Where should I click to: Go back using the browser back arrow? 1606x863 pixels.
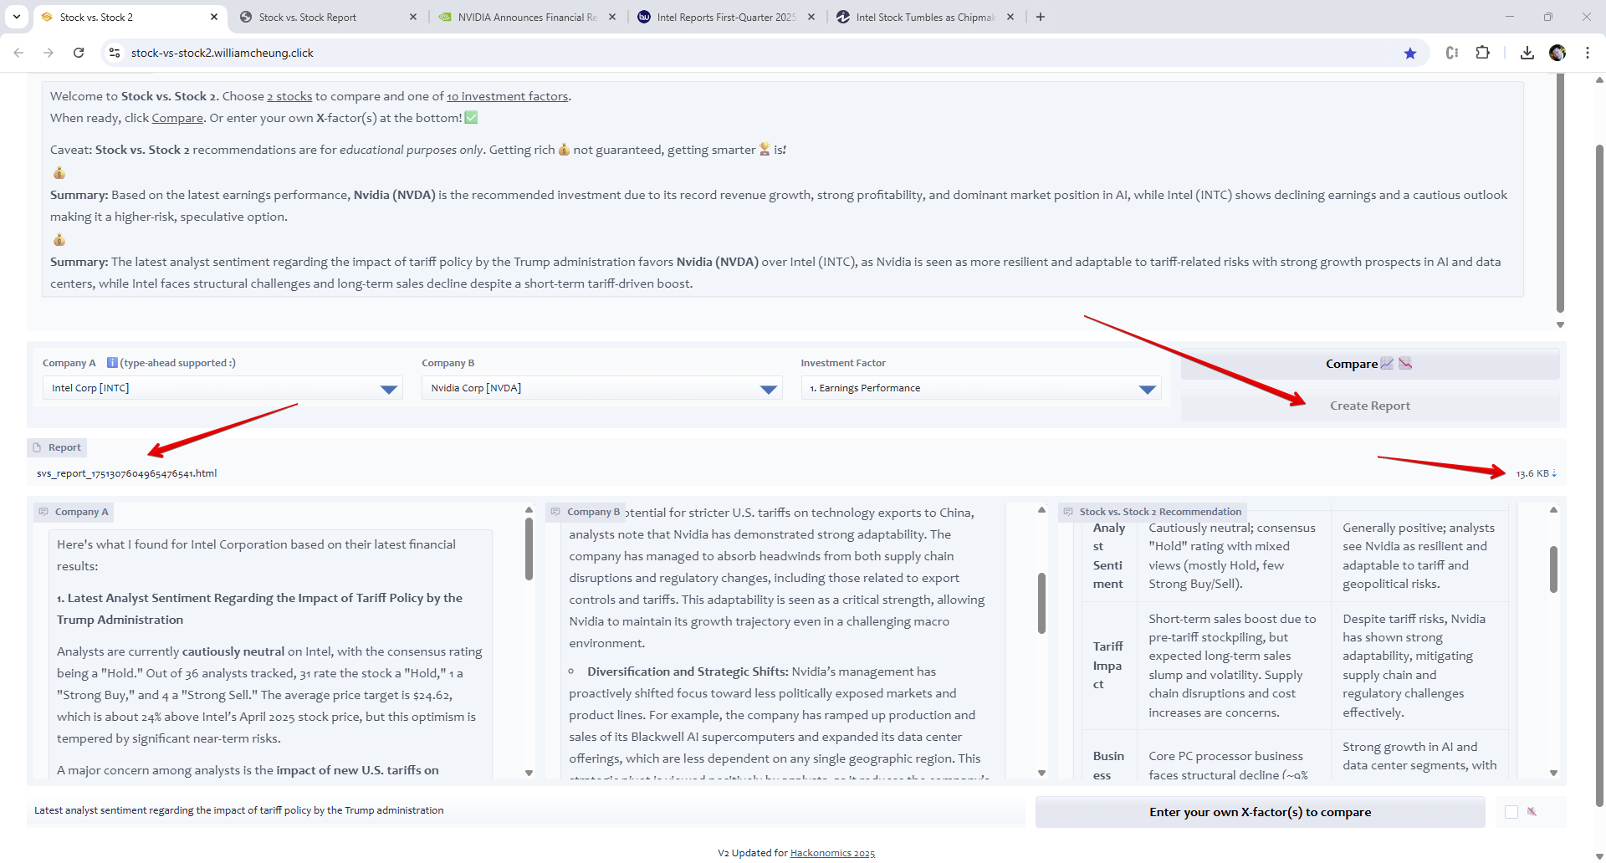pos(18,53)
